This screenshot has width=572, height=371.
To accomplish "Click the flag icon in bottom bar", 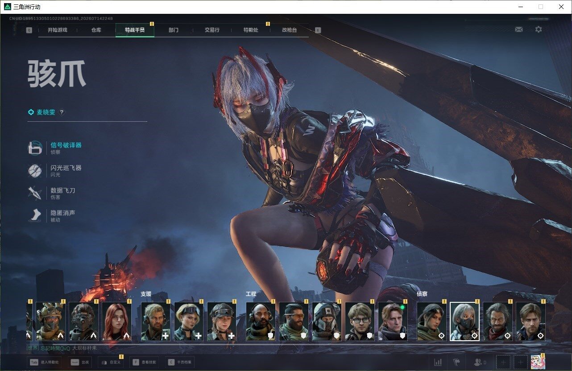I will point(456,363).
